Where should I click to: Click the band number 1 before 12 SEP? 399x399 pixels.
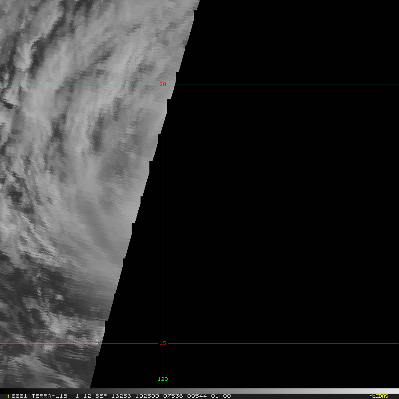pos(77,396)
